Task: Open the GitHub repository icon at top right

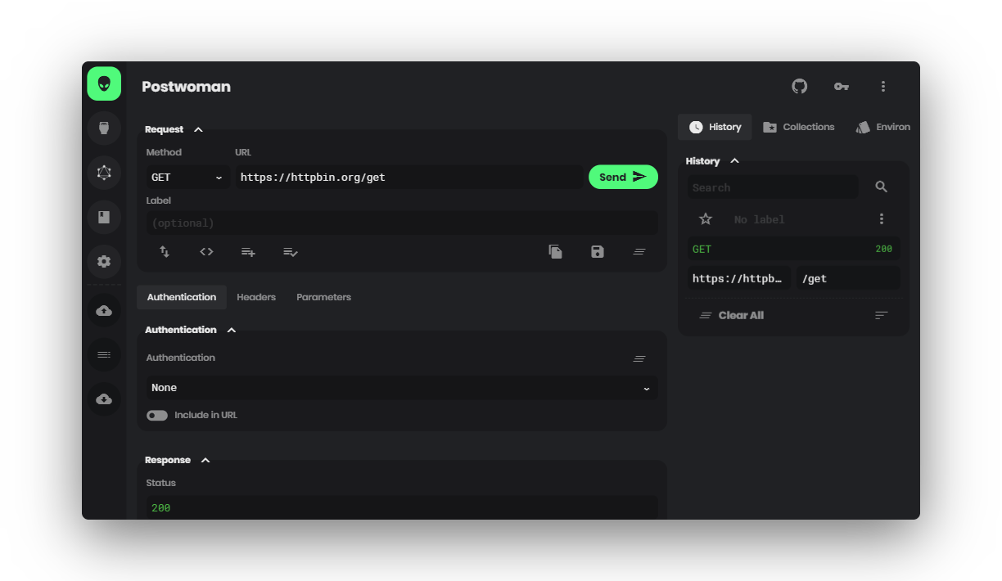Action: pos(799,86)
